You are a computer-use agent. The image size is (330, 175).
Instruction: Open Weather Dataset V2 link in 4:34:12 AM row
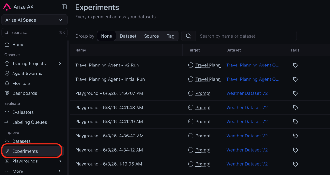coord(247,150)
